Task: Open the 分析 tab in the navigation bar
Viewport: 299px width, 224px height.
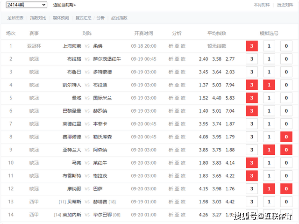Action: [100, 18]
